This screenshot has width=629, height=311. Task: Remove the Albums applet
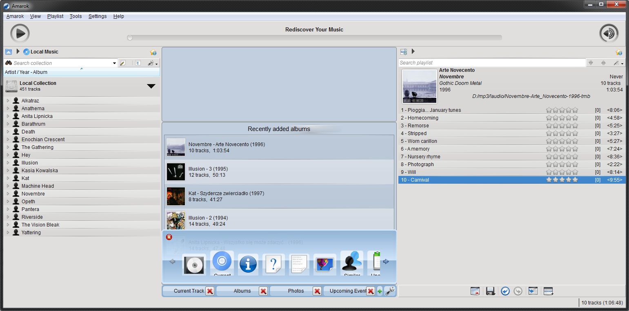tap(263, 291)
